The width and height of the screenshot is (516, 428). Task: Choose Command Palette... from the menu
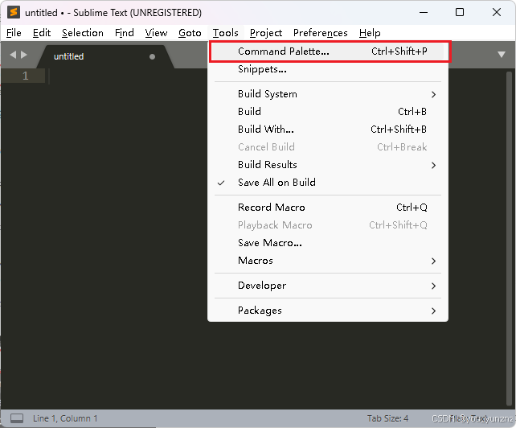pos(328,51)
